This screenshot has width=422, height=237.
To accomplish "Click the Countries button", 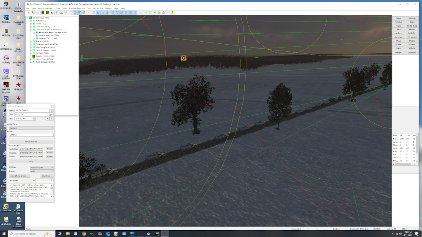I will pos(46,176).
